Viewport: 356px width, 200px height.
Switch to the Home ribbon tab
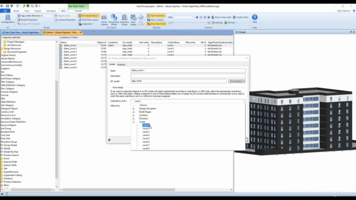coord(16,11)
